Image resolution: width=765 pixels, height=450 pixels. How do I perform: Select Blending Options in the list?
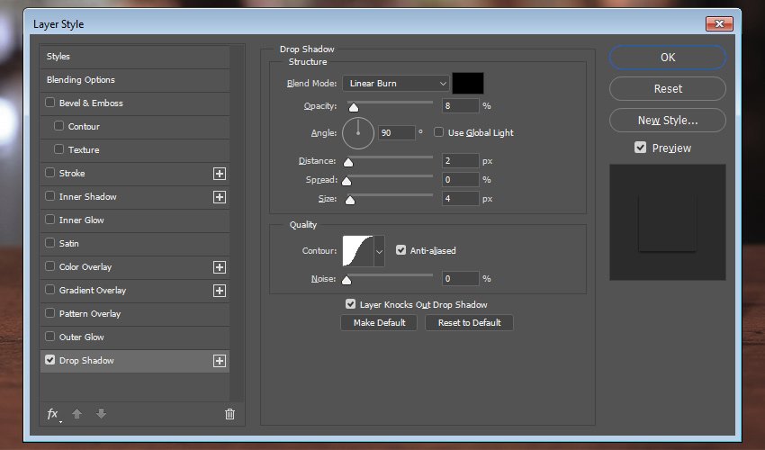(135, 80)
